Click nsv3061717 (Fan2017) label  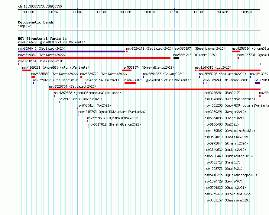tap(222, 162)
